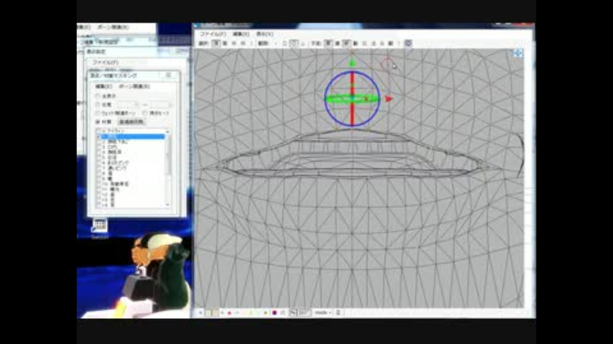Toggle vertex selection button beside 選択 label

point(215,44)
